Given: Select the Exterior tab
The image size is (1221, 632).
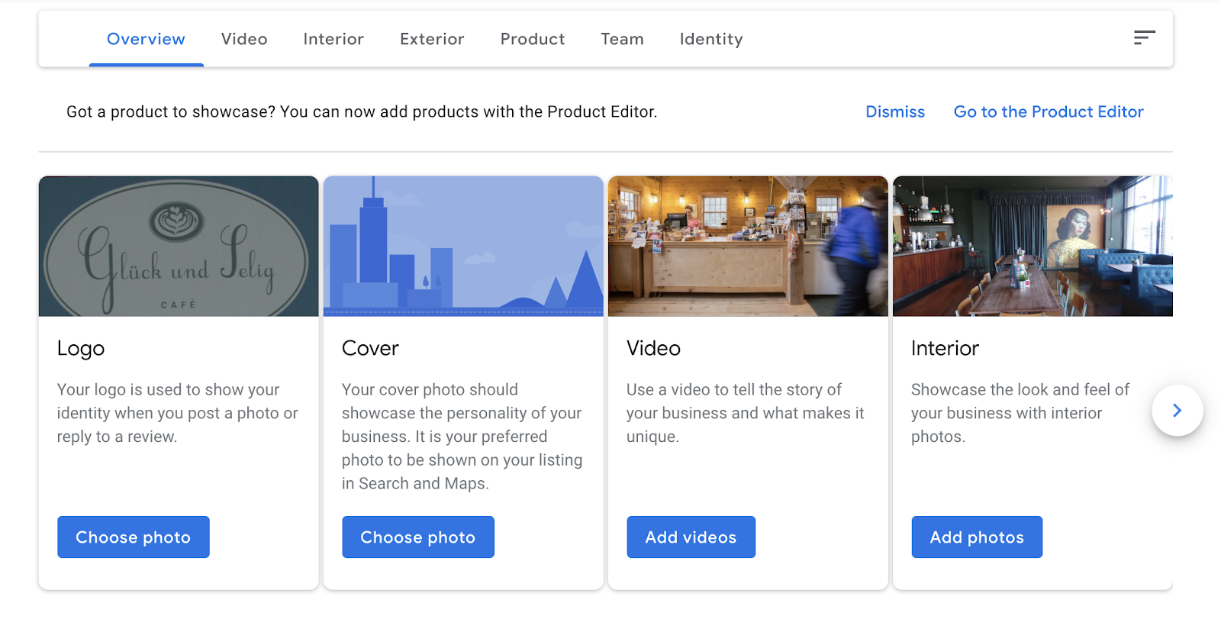Looking at the screenshot, I should [432, 39].
